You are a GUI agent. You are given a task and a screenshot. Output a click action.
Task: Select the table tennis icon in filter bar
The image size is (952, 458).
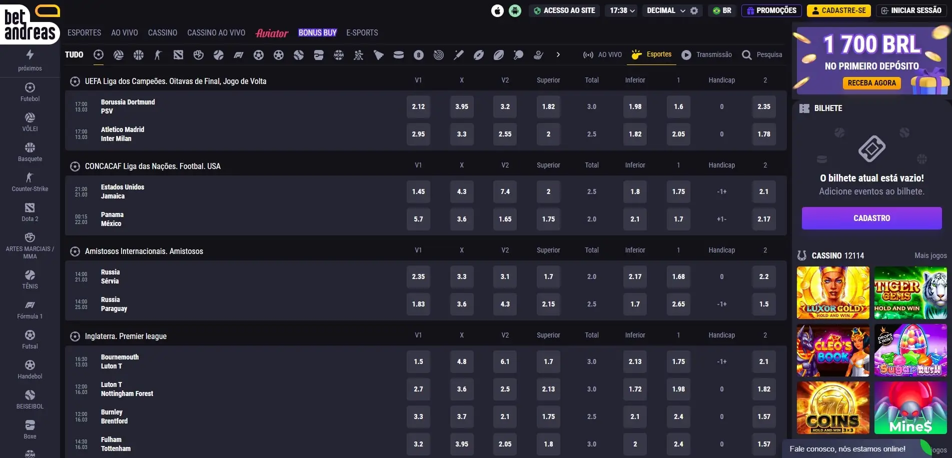[518, 55]
